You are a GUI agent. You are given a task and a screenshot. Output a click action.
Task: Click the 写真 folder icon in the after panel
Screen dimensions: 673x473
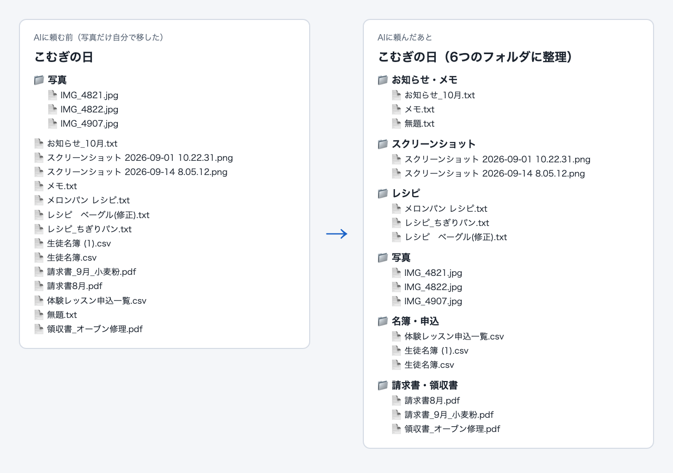coord(383,258)
